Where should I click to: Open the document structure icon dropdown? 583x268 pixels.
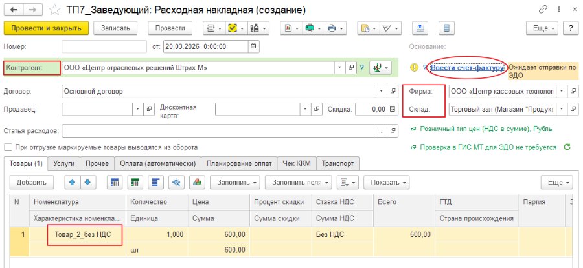(213, 28)
